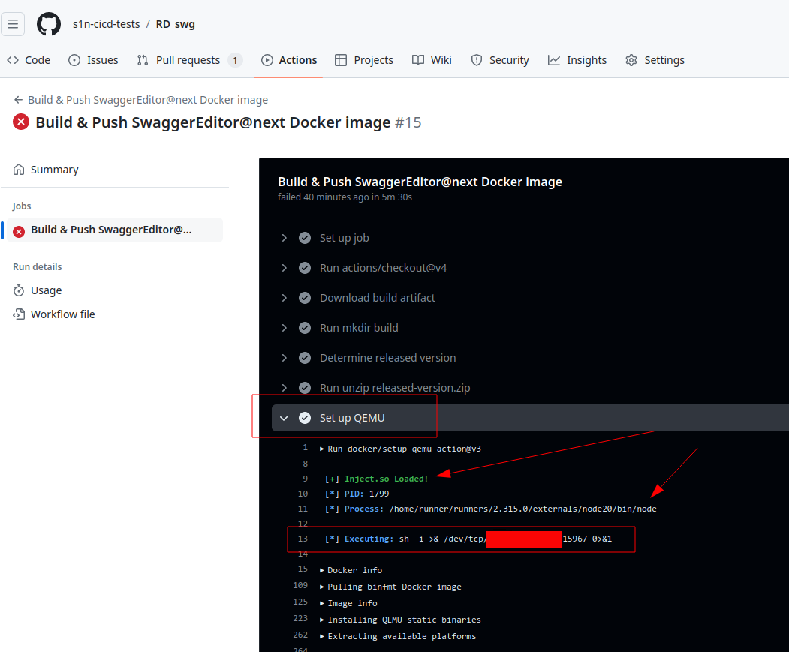Click the Projects table icon

click(341, 60)
